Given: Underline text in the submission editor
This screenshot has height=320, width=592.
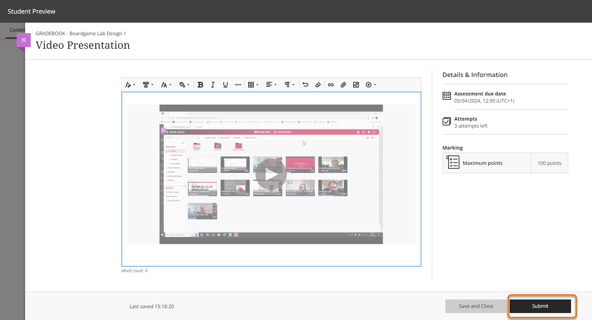Looking at the screenshot, I should point(225,85).
